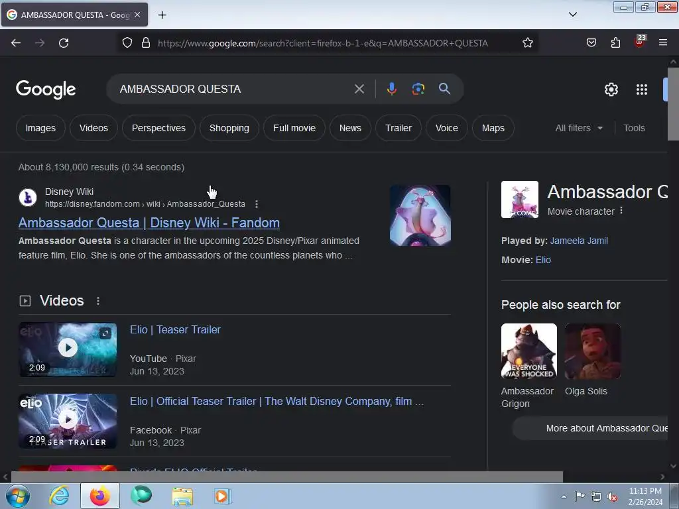679x509 pixels.
Task: Click the vertical page scrollbar thumb
Action: point(673,104)
